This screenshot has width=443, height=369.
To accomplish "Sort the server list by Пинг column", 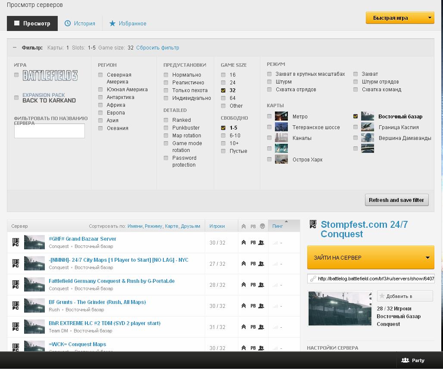I will pos(278,226).
